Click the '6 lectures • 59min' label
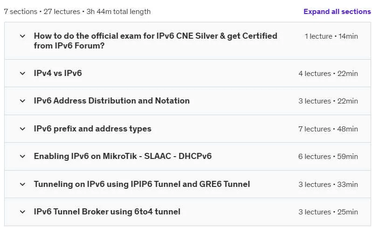Viewport: 372px width, 227px height. [328, 156]
